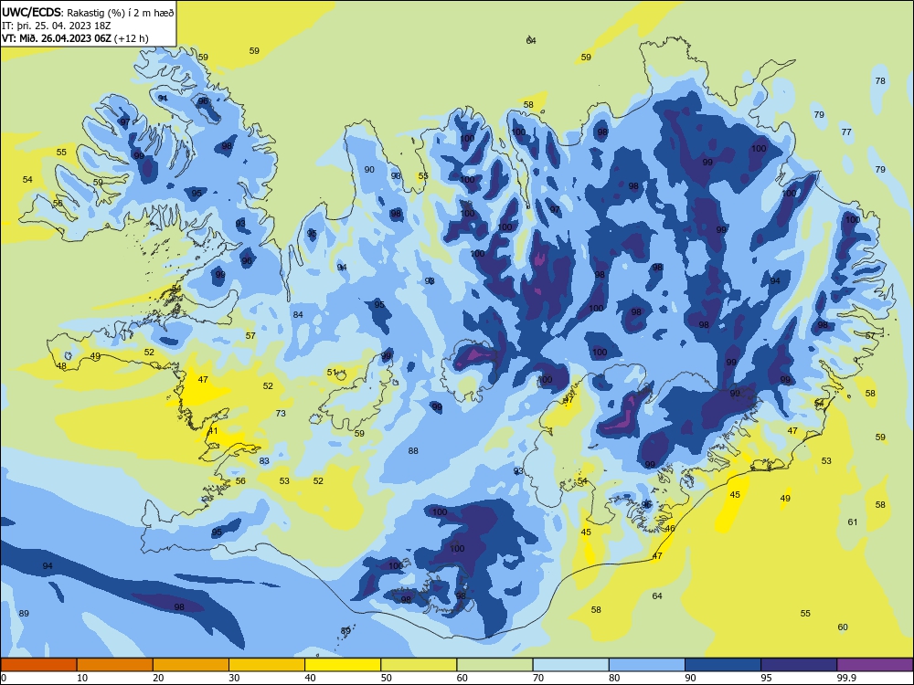Viewport: 914px width, 685px height.
Task: Click the 95–99.9 indigo legend swatch
Action: coord(799,665)
